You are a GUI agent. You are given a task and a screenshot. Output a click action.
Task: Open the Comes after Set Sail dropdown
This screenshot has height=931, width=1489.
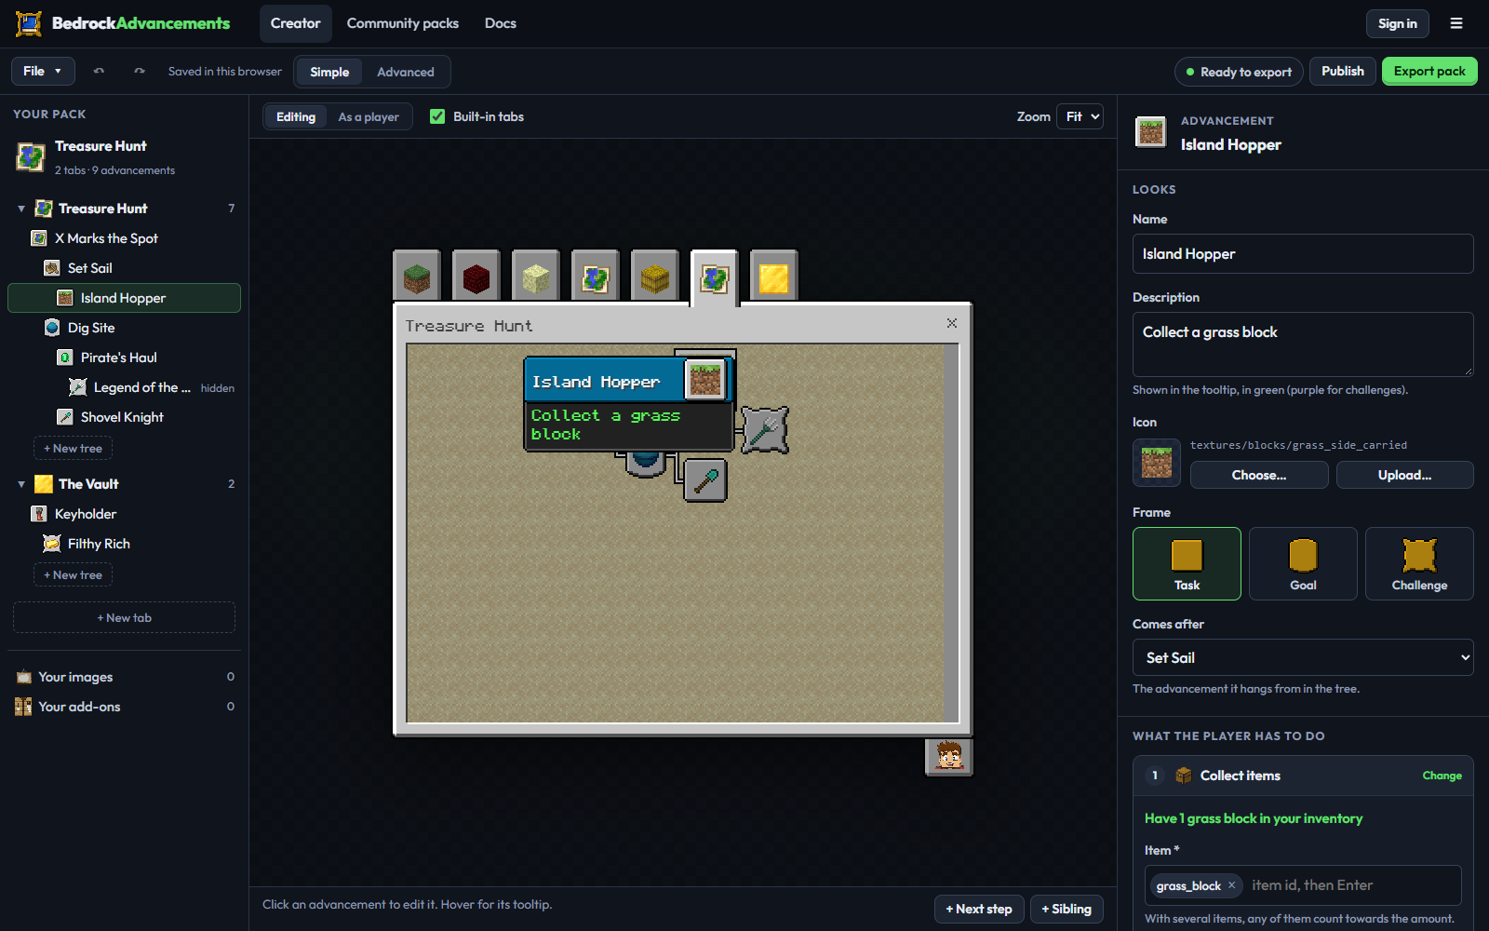(x=1303, y=657)
